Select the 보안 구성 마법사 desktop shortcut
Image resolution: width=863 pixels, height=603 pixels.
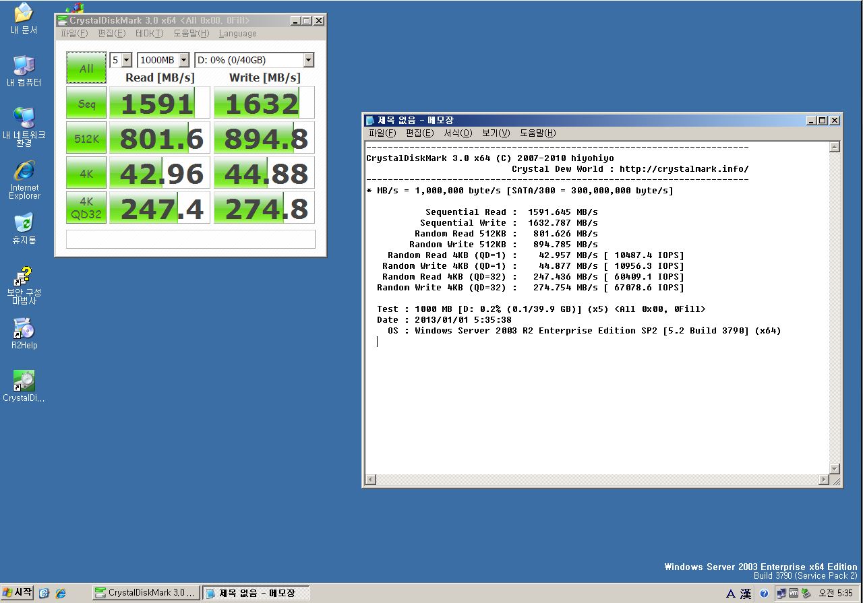[x=24, y=286]
